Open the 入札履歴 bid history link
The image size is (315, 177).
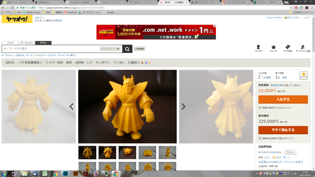coord(266,77)
